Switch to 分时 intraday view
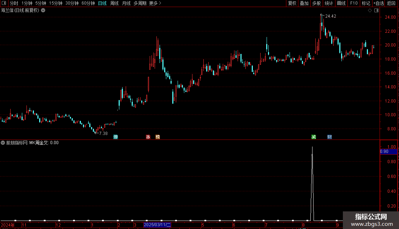 coord(14,3)
